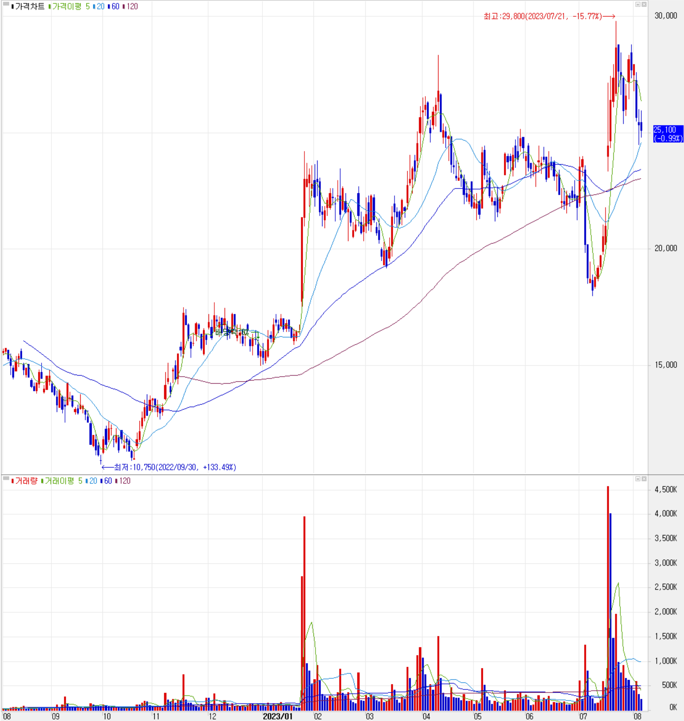Click the current price tag 25,100

click(x=668, y=134)
